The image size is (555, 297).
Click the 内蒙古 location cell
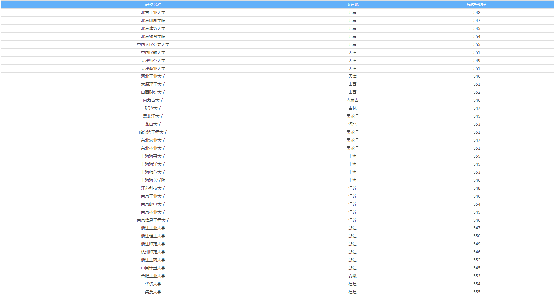(352, 100)
